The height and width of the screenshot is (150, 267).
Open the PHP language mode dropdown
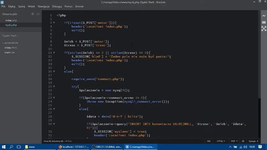coord(234,141)
